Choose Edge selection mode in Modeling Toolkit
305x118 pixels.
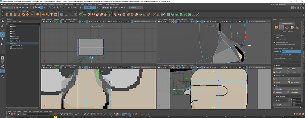coord(287,27)
